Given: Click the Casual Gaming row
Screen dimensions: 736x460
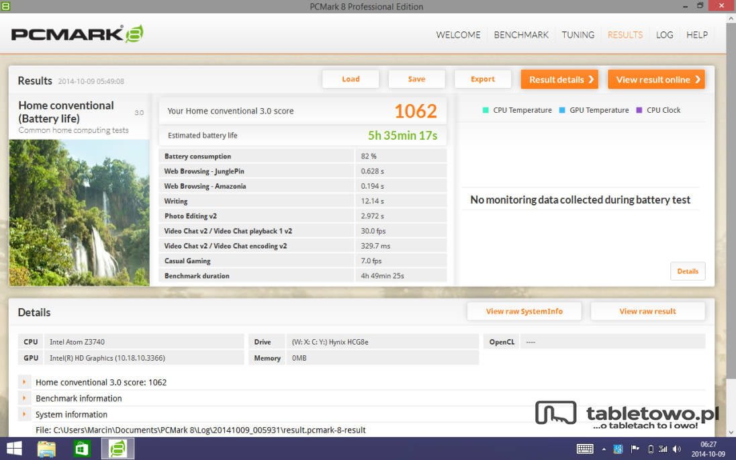Looking at the screenshot, I should coord(303,261).
